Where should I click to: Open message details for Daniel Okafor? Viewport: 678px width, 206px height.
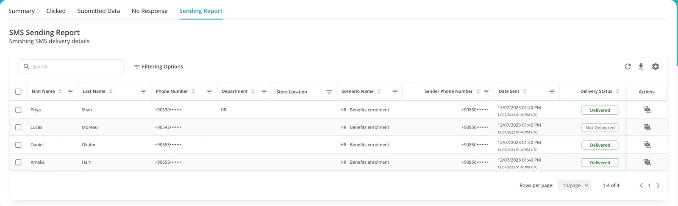(647, 145)
